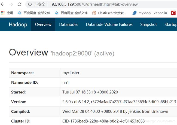Open the Snapshot tab

[x=148, y=25]
